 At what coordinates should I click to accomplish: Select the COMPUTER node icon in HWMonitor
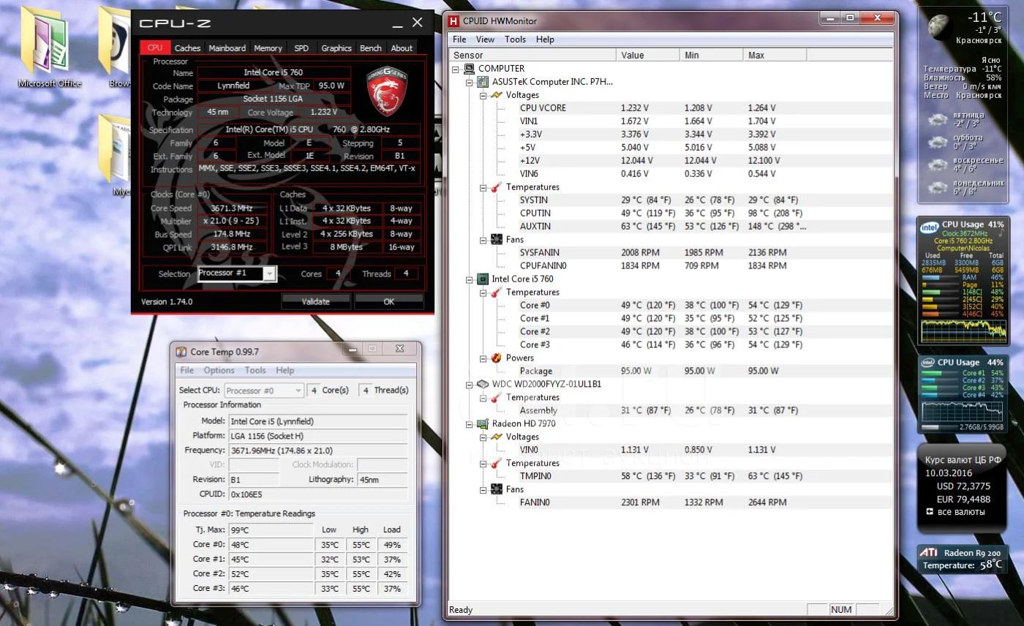tap(470, 69)
